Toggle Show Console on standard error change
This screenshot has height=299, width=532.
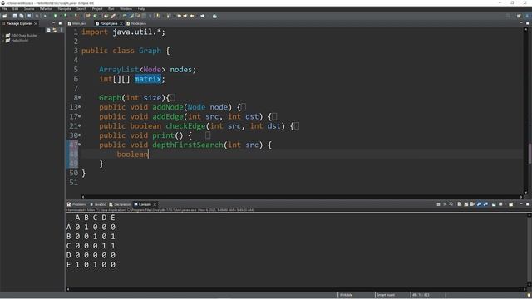click(x=485, y=204)
